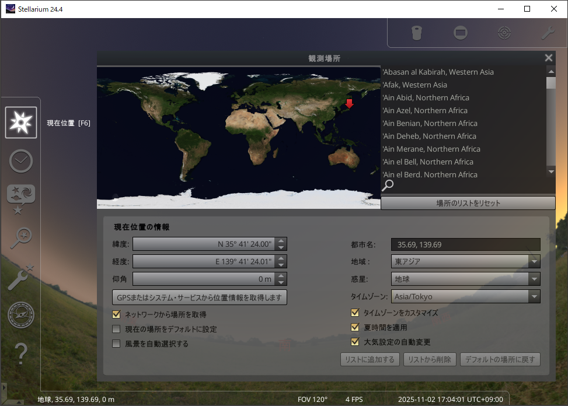This screenshot has height=406, width=568.
Task: Click 場所のリストをリセット button
Action: pos(468,203)
